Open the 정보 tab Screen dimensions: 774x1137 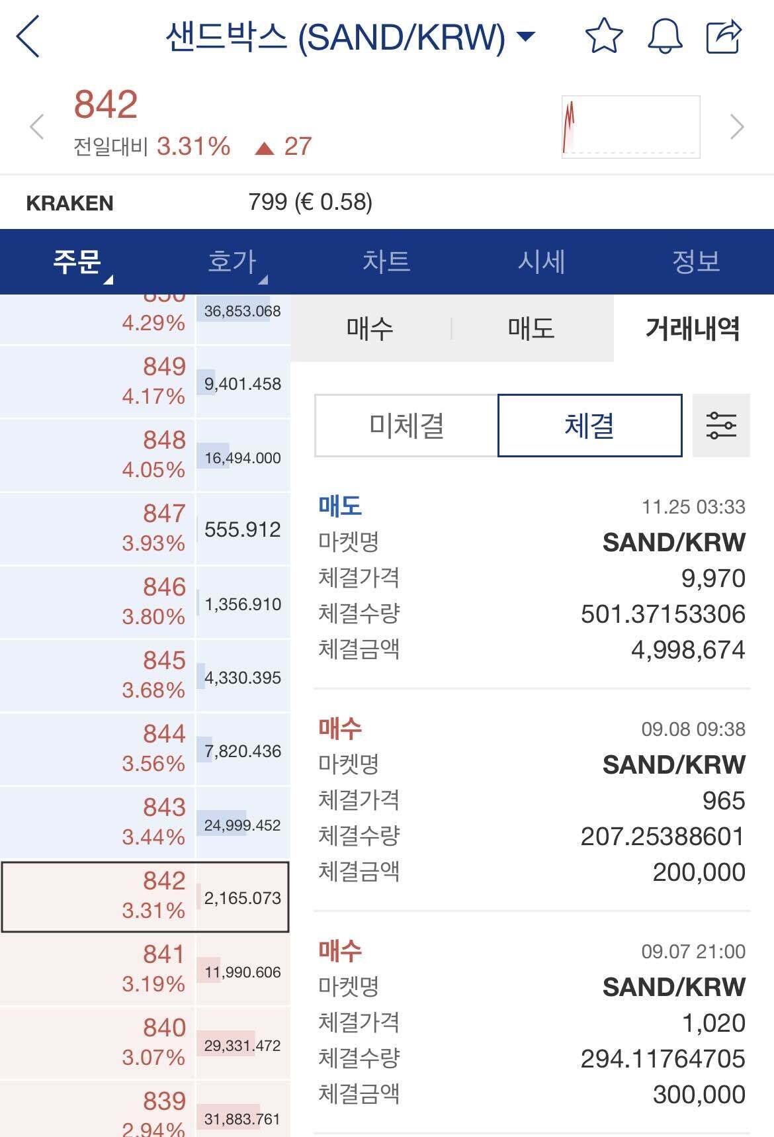coord(695,261)
